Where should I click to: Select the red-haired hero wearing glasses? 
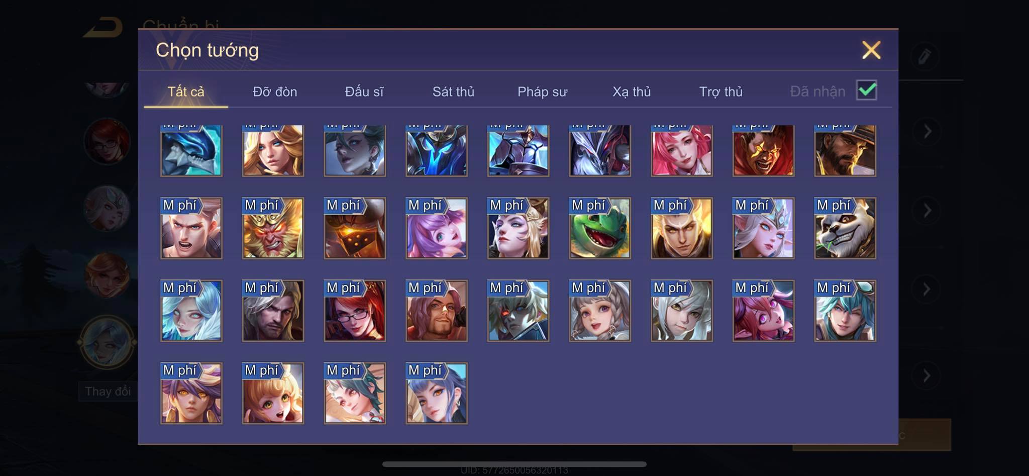click(x=355, y=311)
